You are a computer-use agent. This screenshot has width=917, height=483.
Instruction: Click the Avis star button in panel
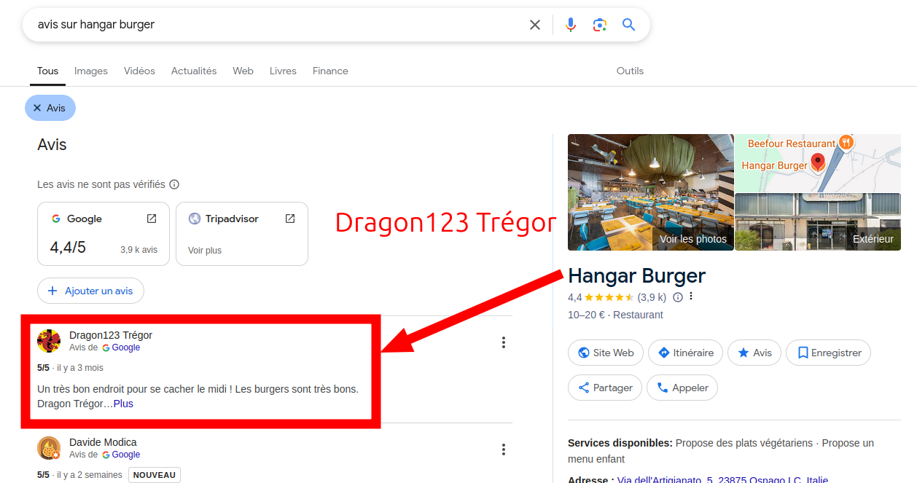coord(754,353)
